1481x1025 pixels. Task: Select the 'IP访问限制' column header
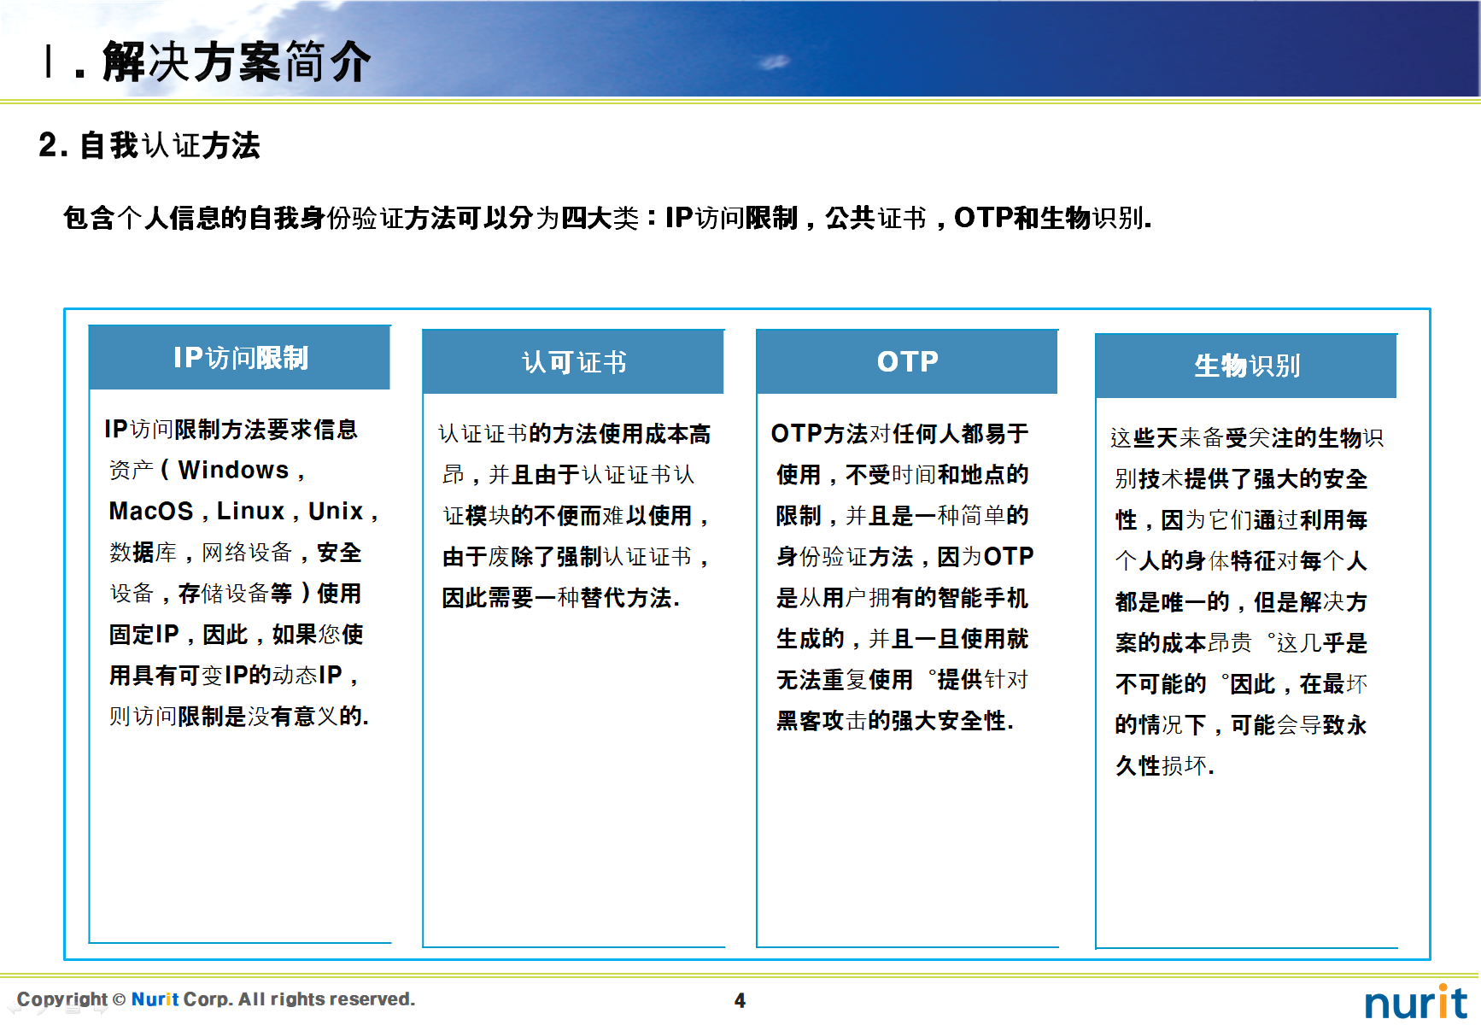click(x=240, y=357)
